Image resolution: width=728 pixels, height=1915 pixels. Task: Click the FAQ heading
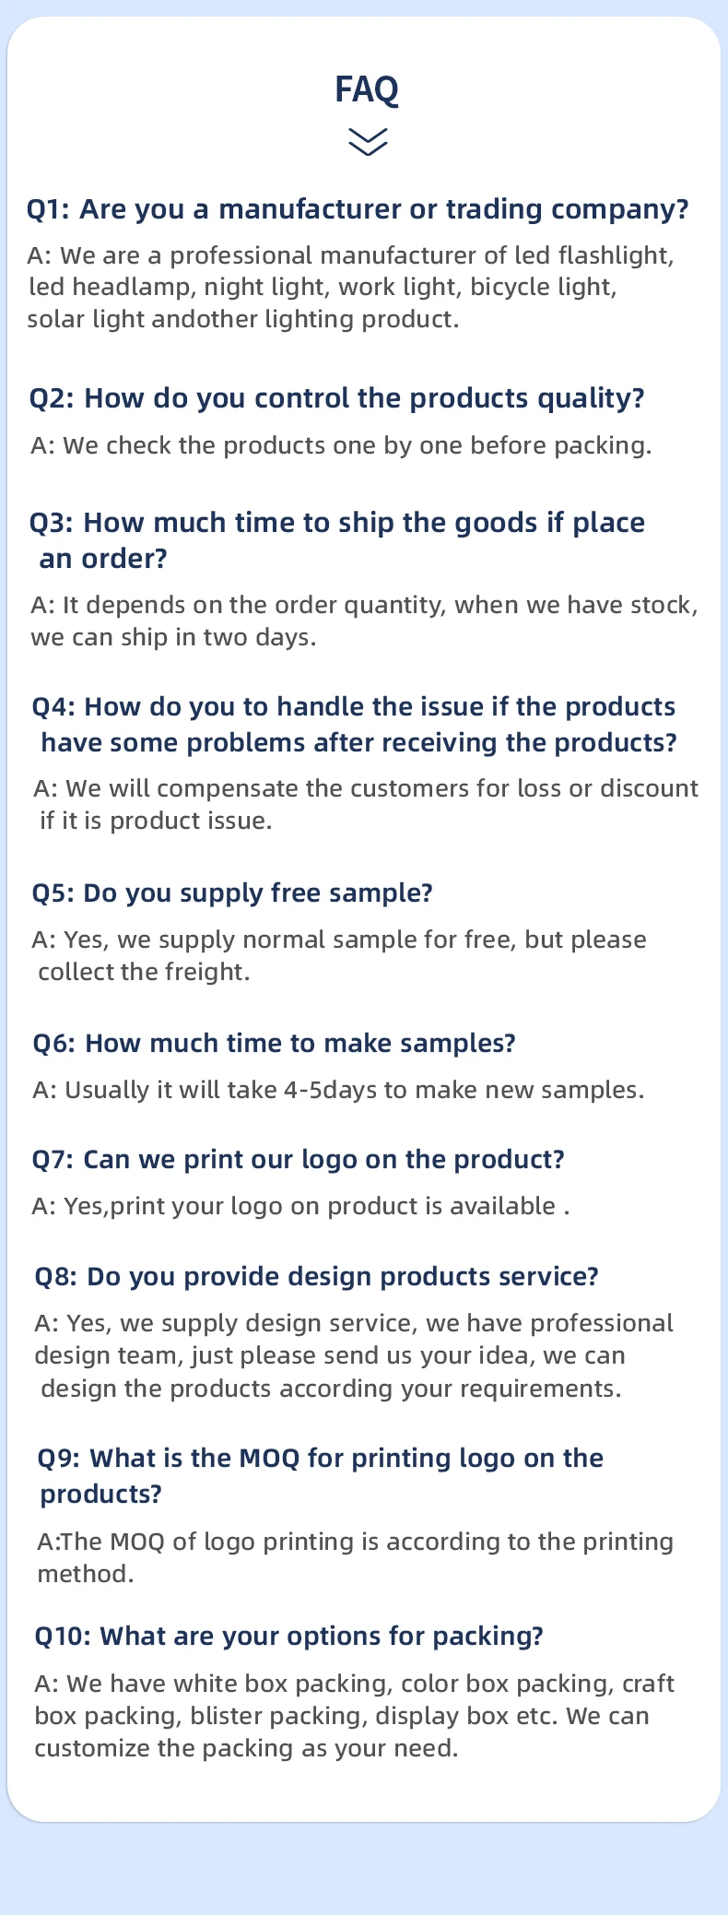click(367, 89)
